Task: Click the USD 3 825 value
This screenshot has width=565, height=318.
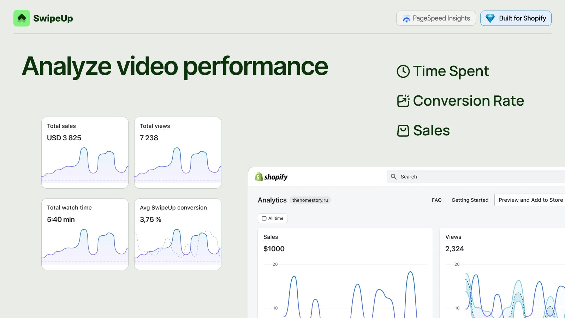Action: 64,138
